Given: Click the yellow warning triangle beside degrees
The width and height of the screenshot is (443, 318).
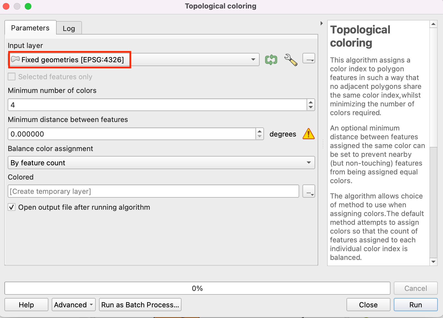Looking at the screenshot, I should 308,134.
